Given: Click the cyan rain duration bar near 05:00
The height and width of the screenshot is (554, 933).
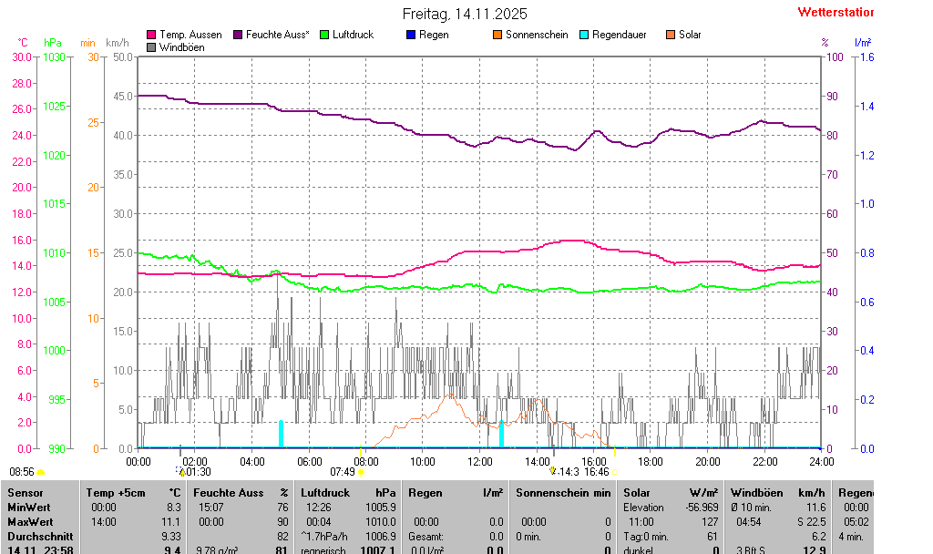Looking at the screenshot, I should click(281, 434).
